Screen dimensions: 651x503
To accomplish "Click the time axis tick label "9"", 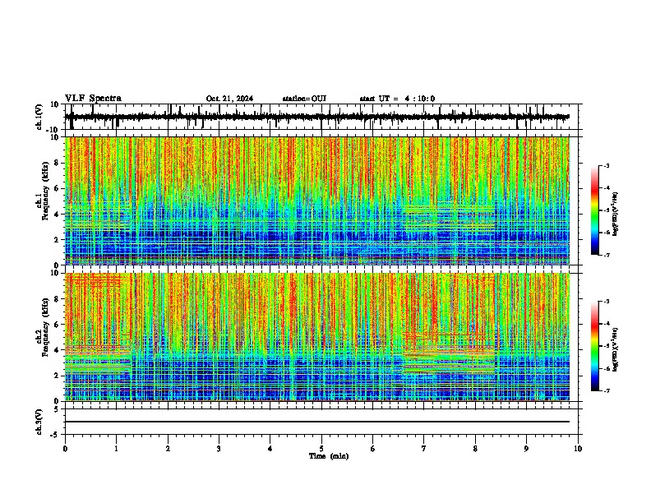I will [x=526, y=449].
